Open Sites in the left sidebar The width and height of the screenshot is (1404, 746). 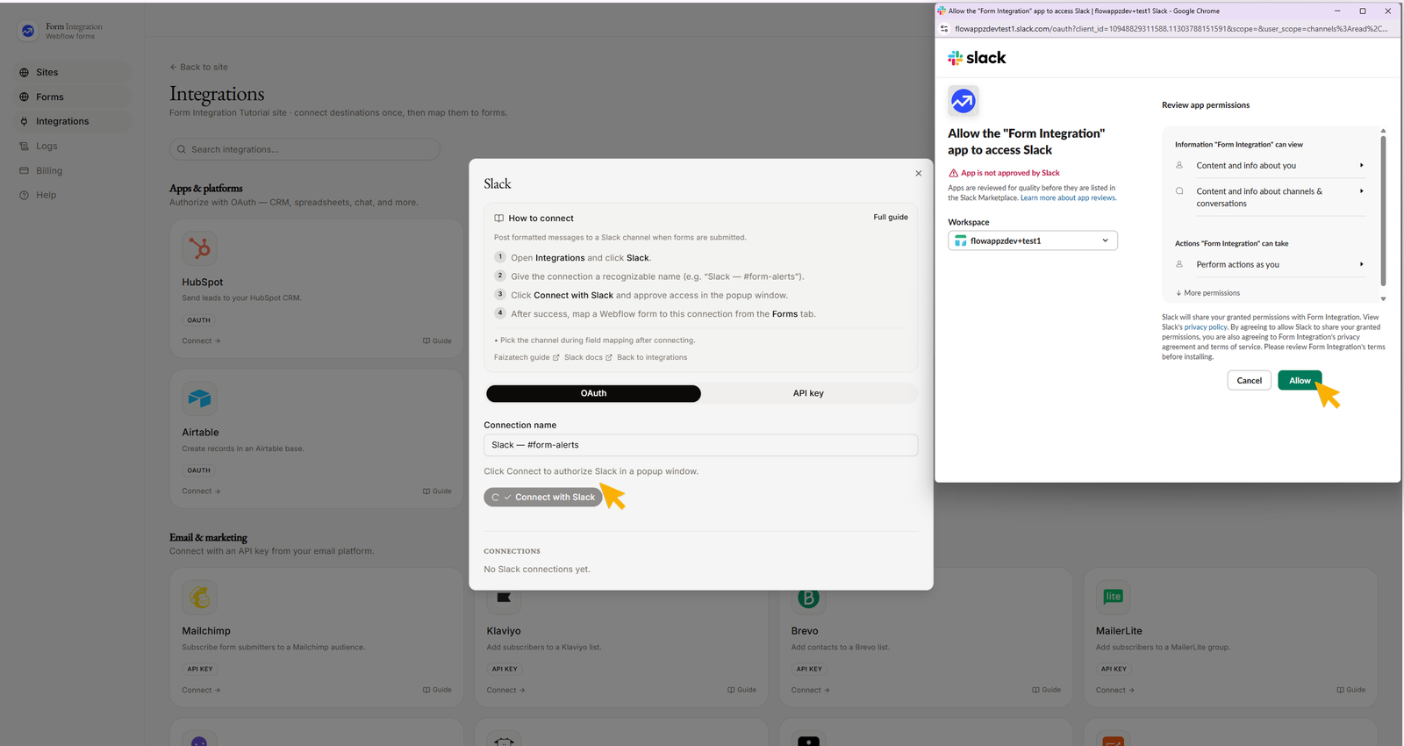(x=47, y=72)
